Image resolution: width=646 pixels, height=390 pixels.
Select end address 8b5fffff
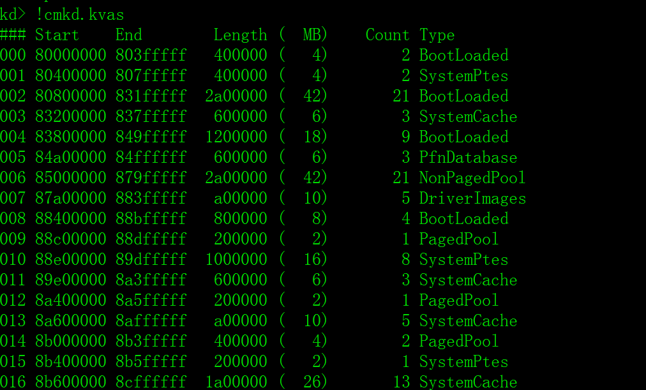click(151, 361)
